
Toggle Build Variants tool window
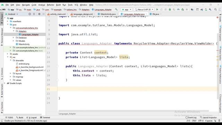point(2,90)
